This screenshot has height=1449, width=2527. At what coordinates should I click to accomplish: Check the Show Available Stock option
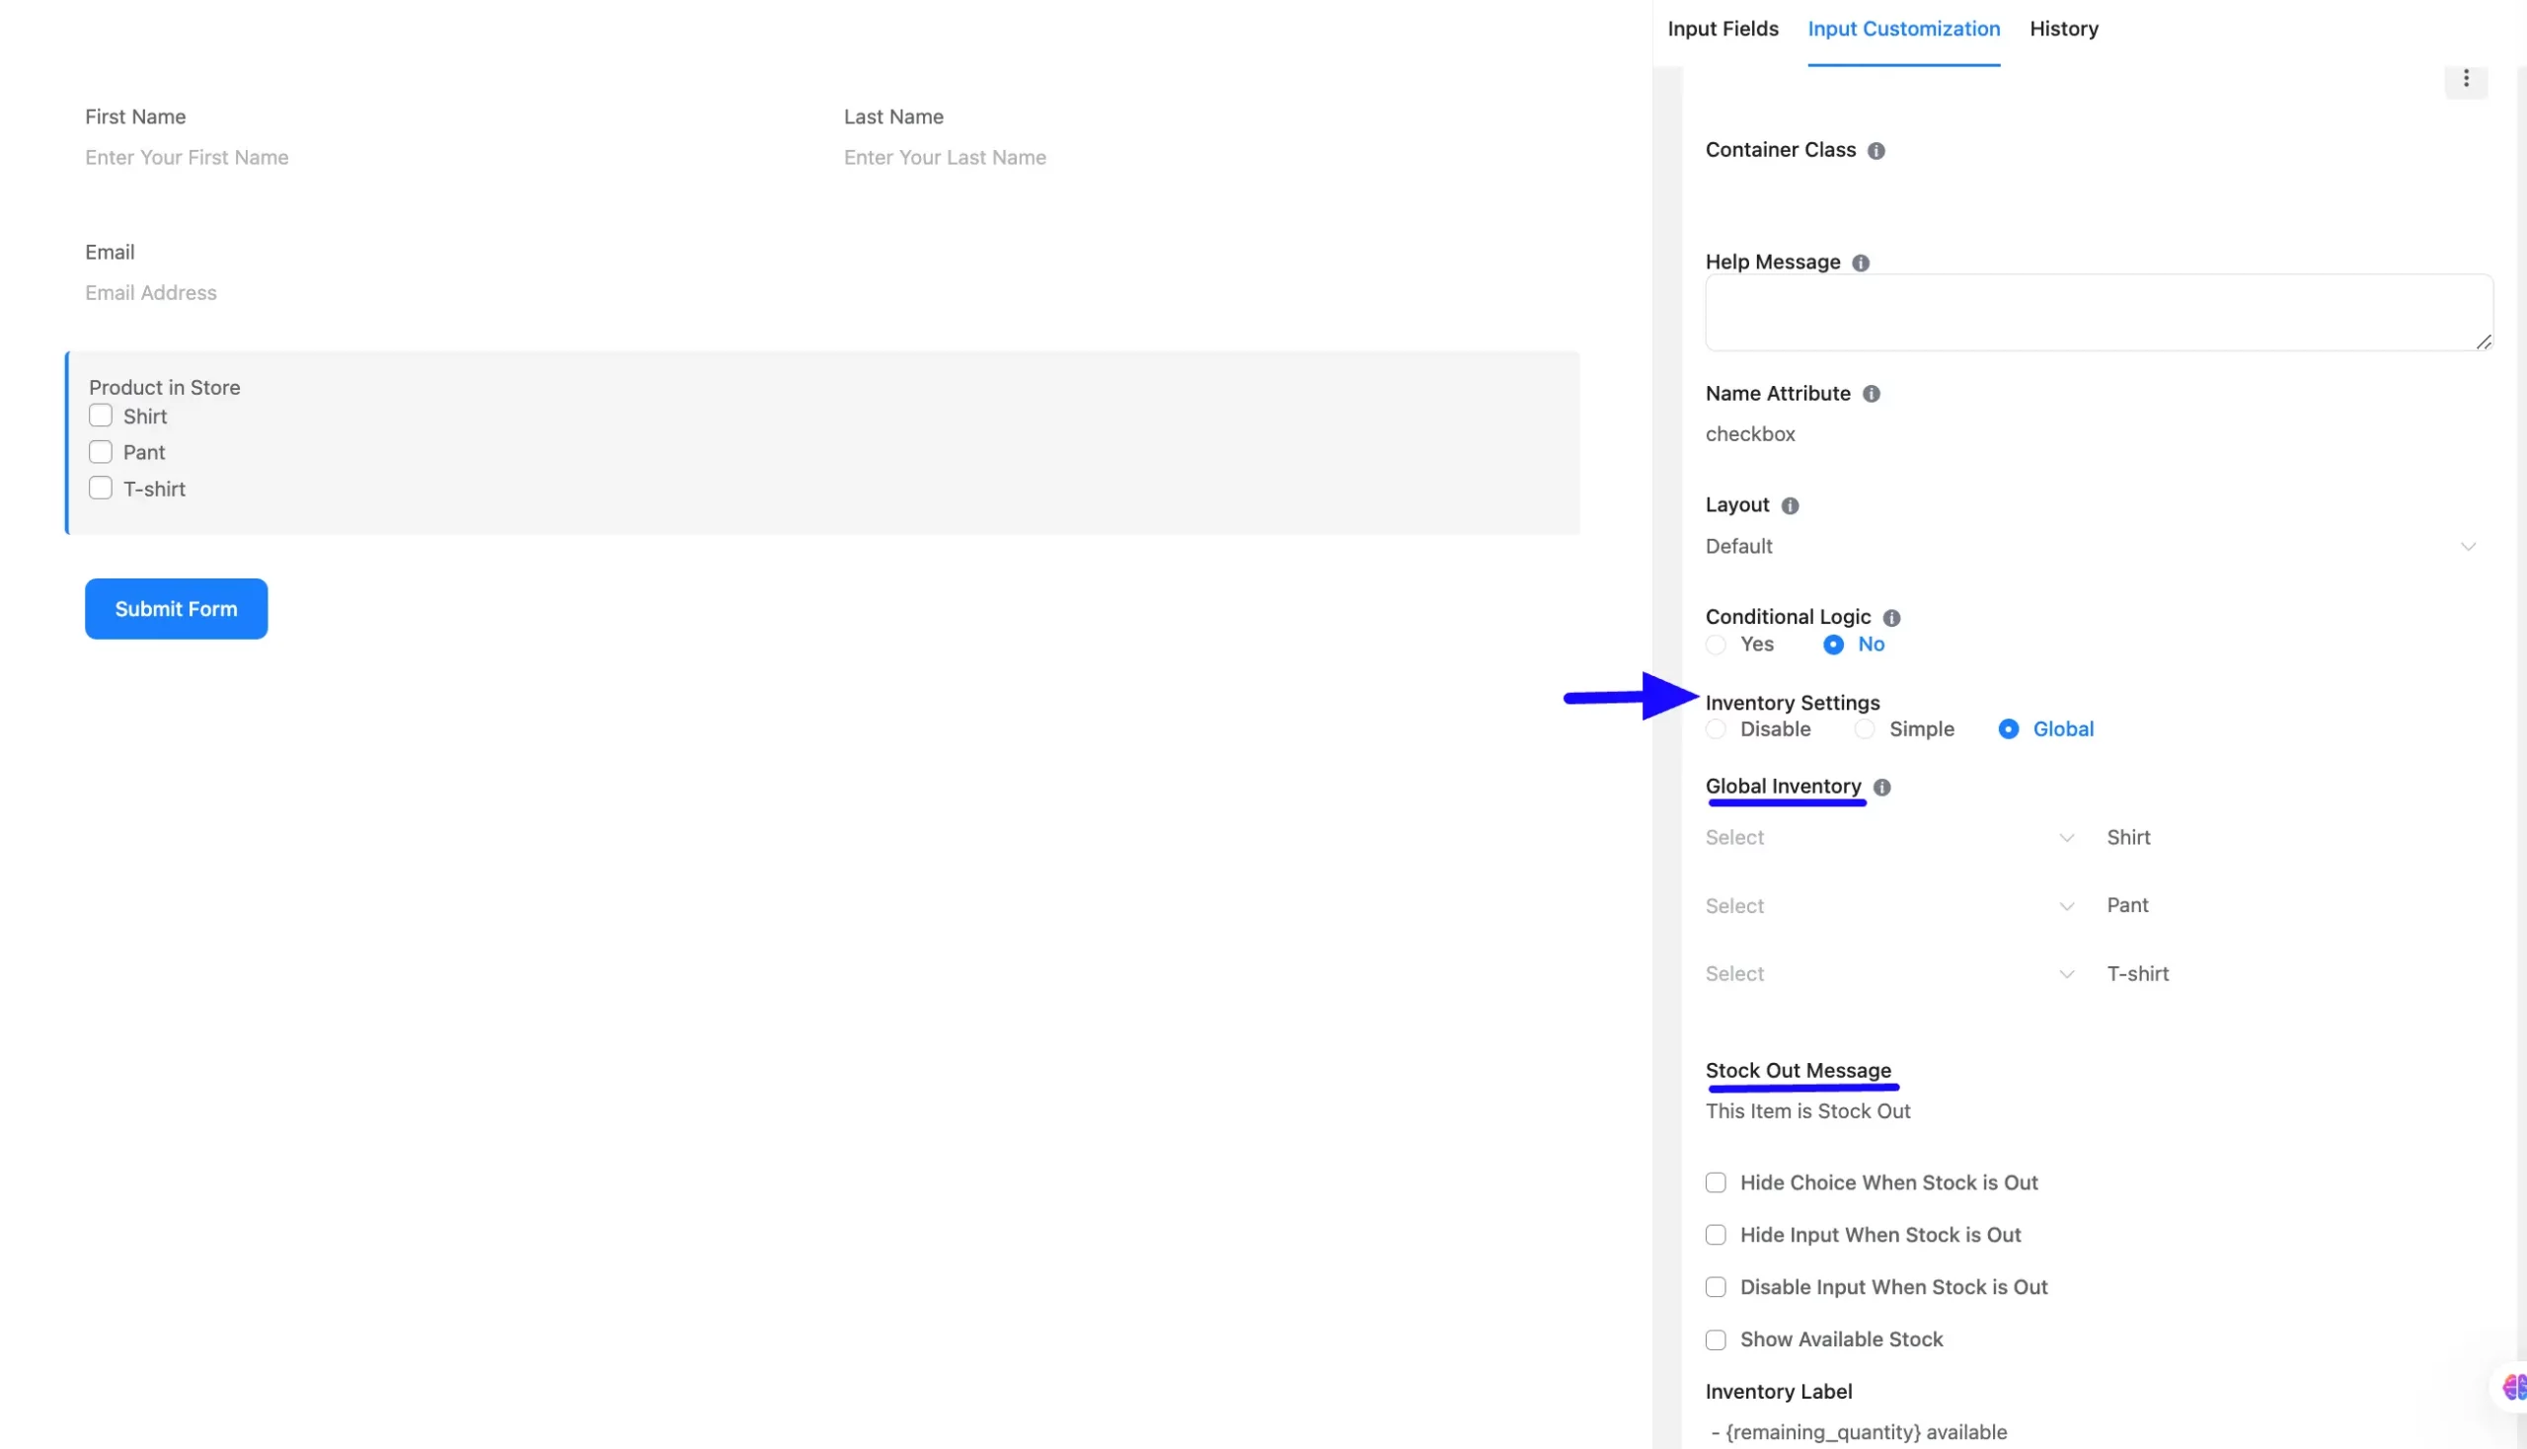[1716, 1339]
